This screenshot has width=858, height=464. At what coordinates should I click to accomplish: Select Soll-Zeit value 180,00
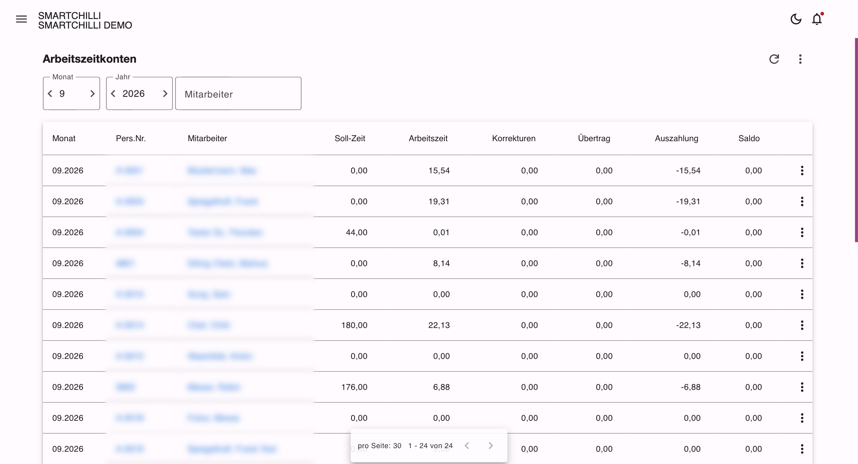[354, 325]
